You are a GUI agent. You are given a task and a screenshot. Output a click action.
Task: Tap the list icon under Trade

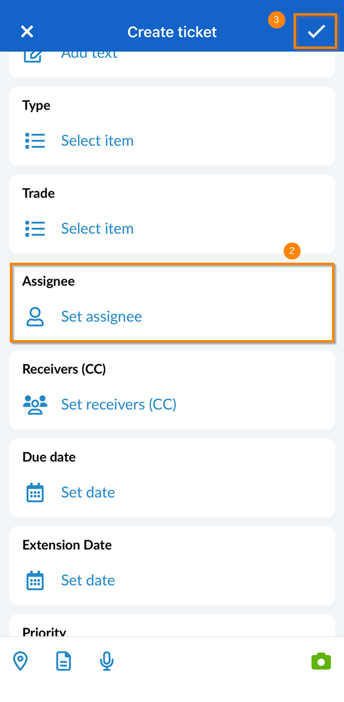pos(35,228)
